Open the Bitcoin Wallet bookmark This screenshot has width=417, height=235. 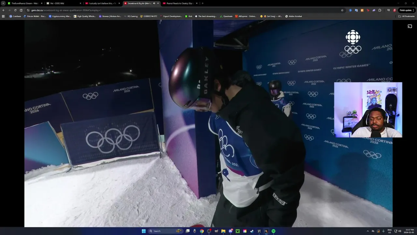(35, 16)
